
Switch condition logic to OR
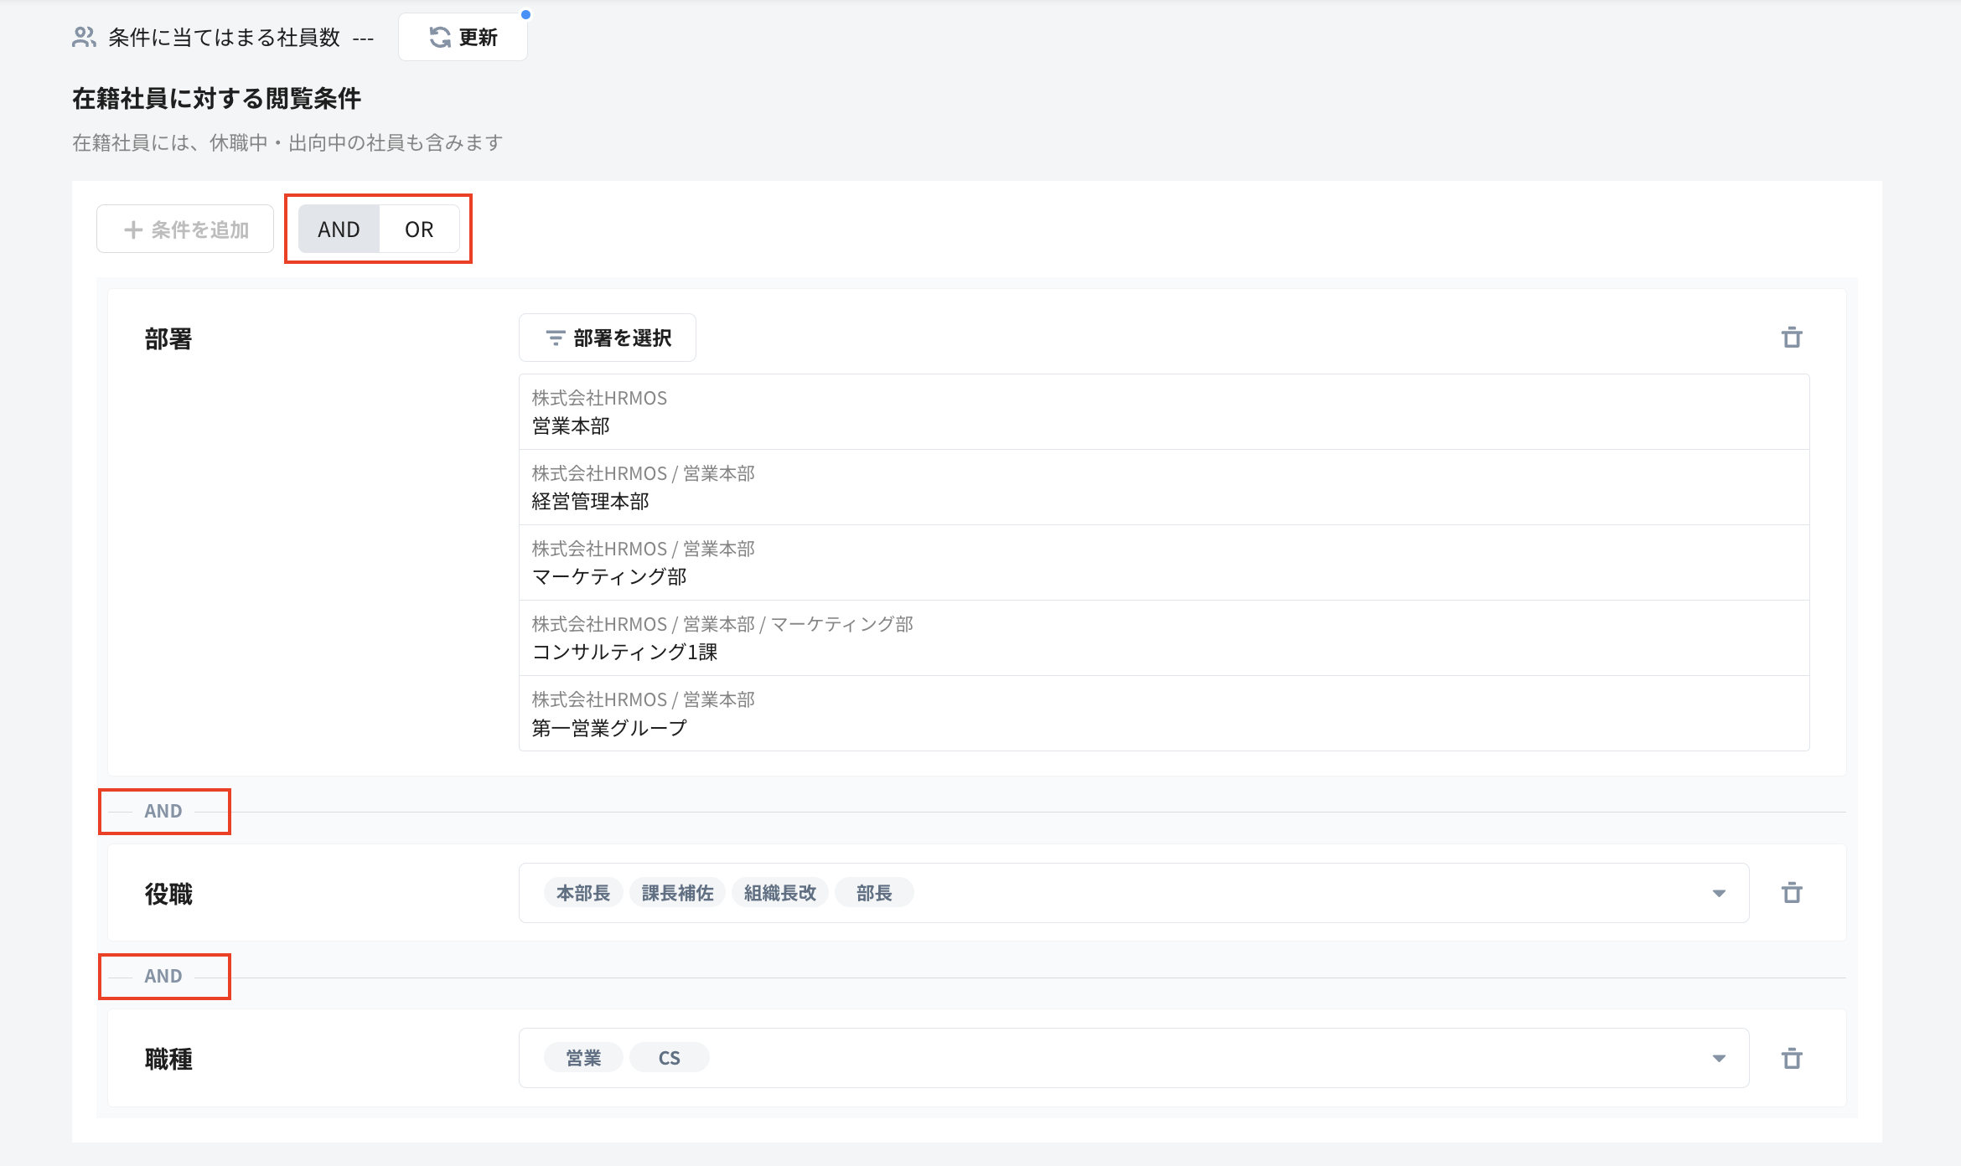(x=419, y=230)
